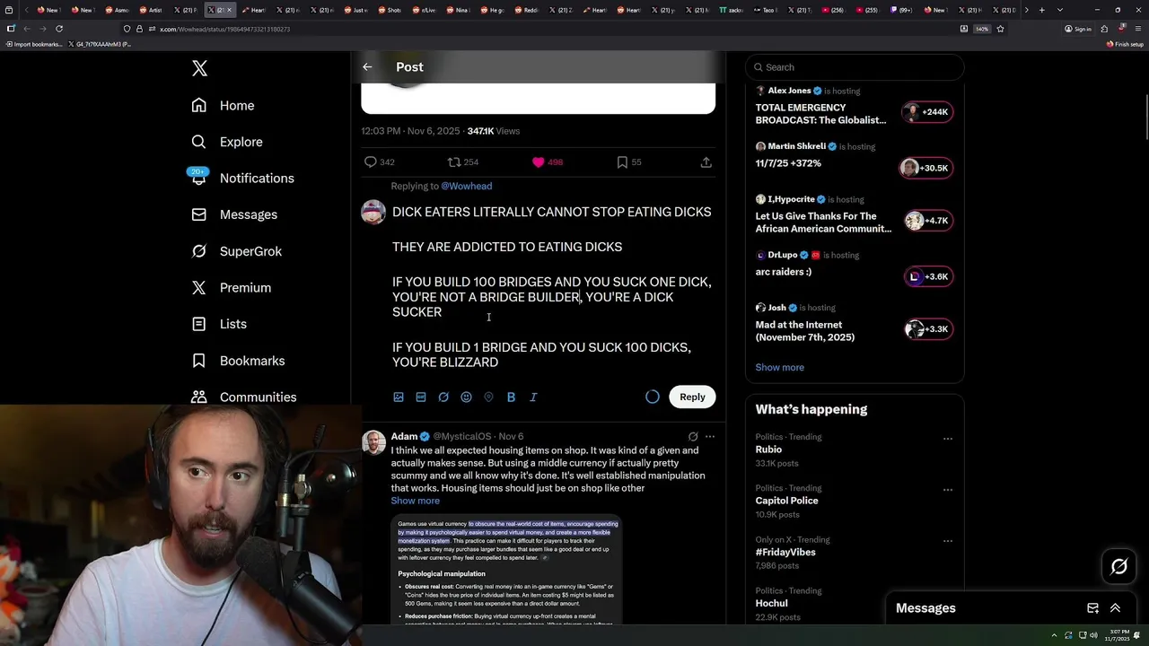Image resolution: width=1149 pixels, height=646 pixels.
Task: Toggle bold formatting in composer
Action: coord(511,397)
